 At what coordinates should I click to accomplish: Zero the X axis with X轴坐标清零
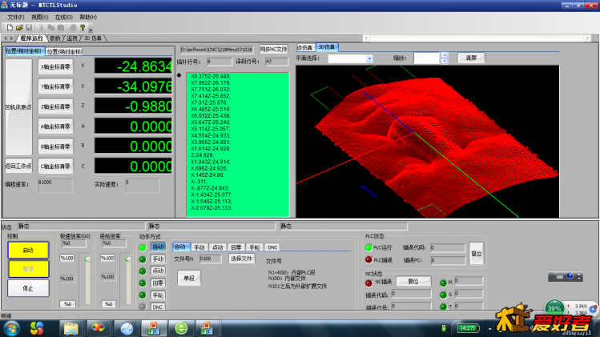point(55,66)
